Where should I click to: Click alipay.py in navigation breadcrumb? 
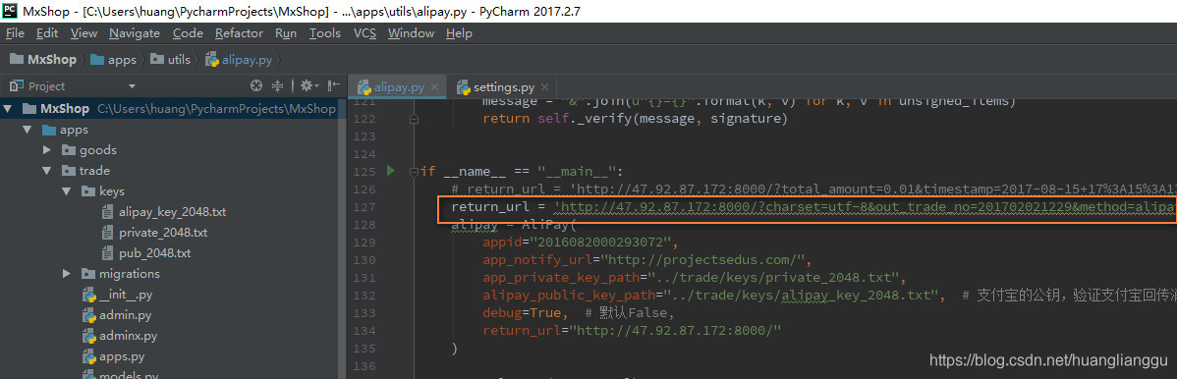pos(247,59)
